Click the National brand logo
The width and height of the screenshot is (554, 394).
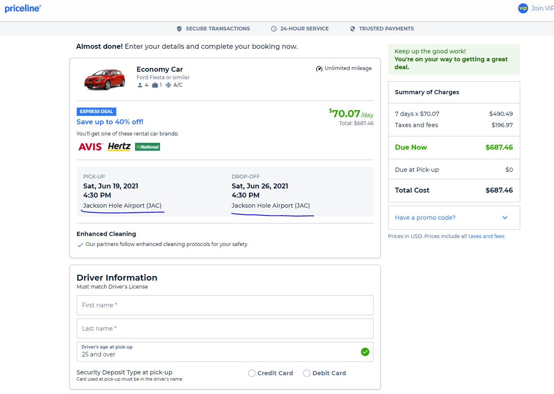148,147
